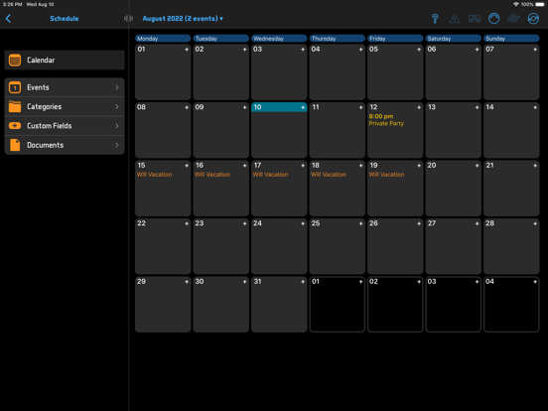The height and width of the screenshot is (411, 548).
Task: Add an event on August 31
Action: tap(303, 281)
